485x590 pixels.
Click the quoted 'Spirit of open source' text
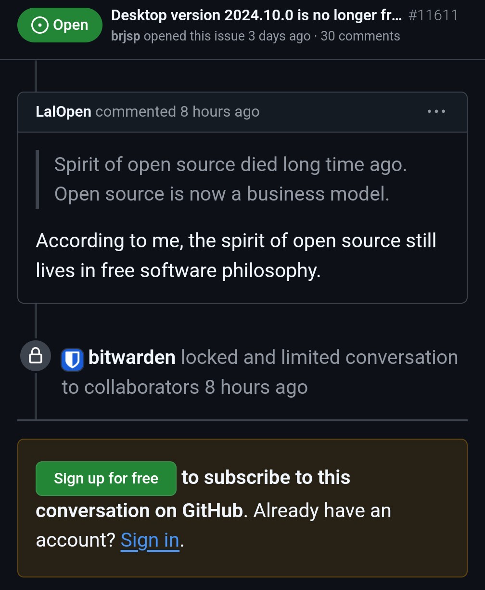pos(230,179)
